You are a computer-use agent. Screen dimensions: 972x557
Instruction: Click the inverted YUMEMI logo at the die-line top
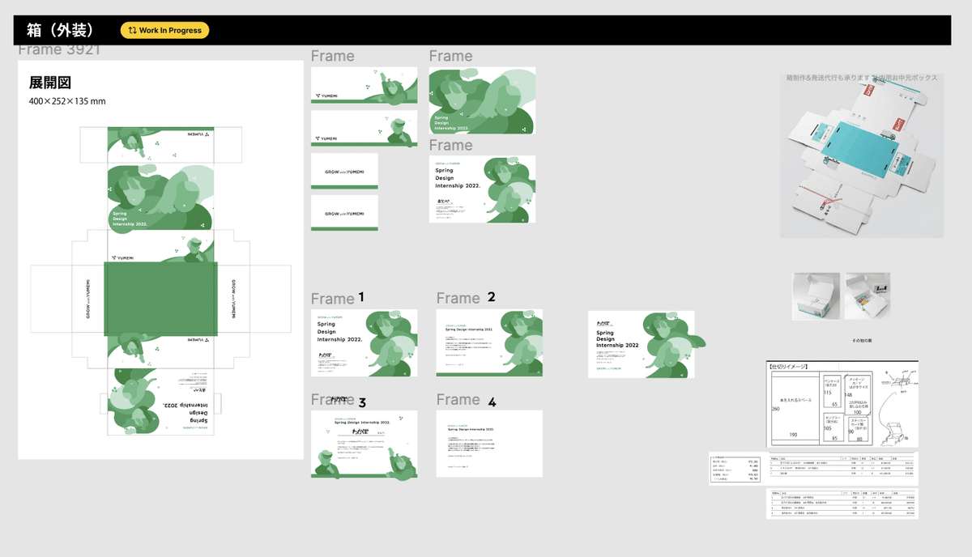(198, 134)
